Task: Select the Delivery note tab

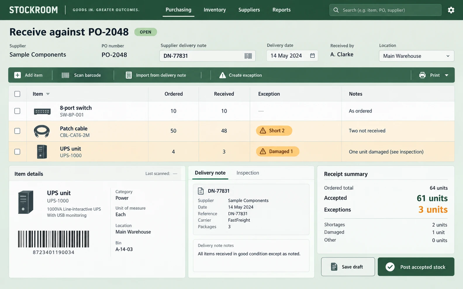Action: point(210,173)
